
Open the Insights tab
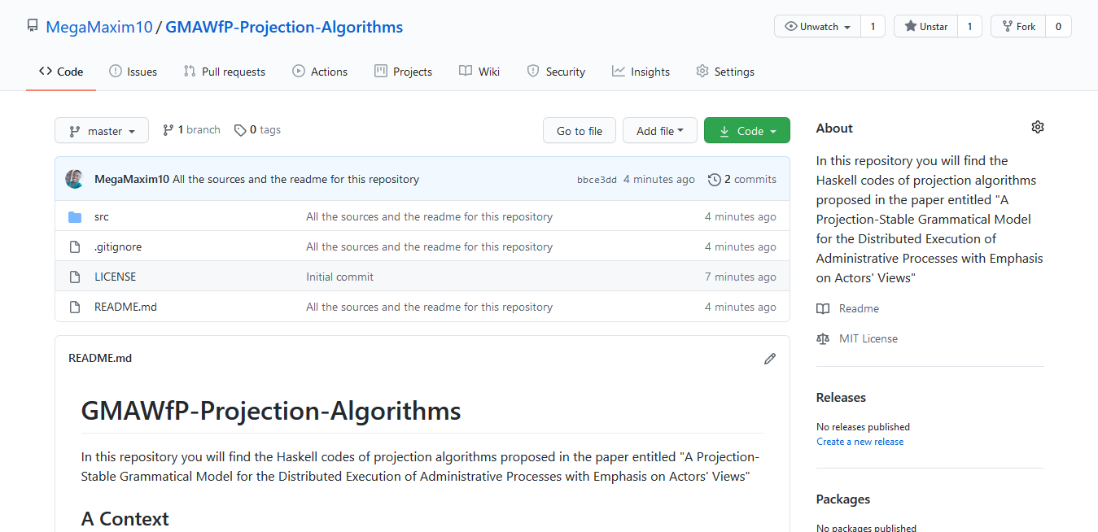pyautogui.click(x=641, y=72)
